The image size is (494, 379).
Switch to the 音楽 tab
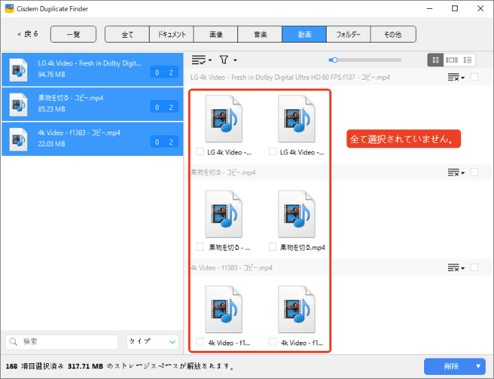[x=259, y=34]
